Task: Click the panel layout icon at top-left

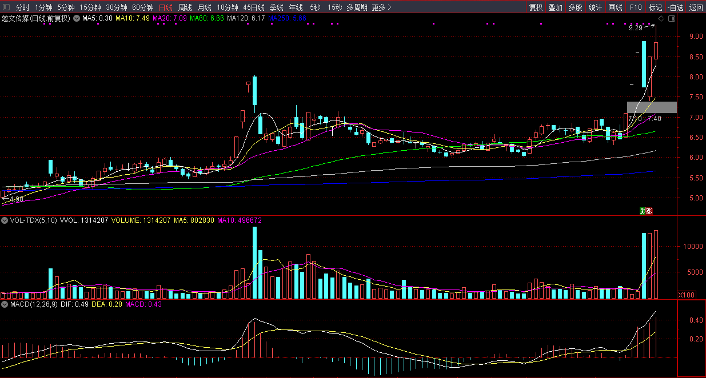Action: coord(6,7)
